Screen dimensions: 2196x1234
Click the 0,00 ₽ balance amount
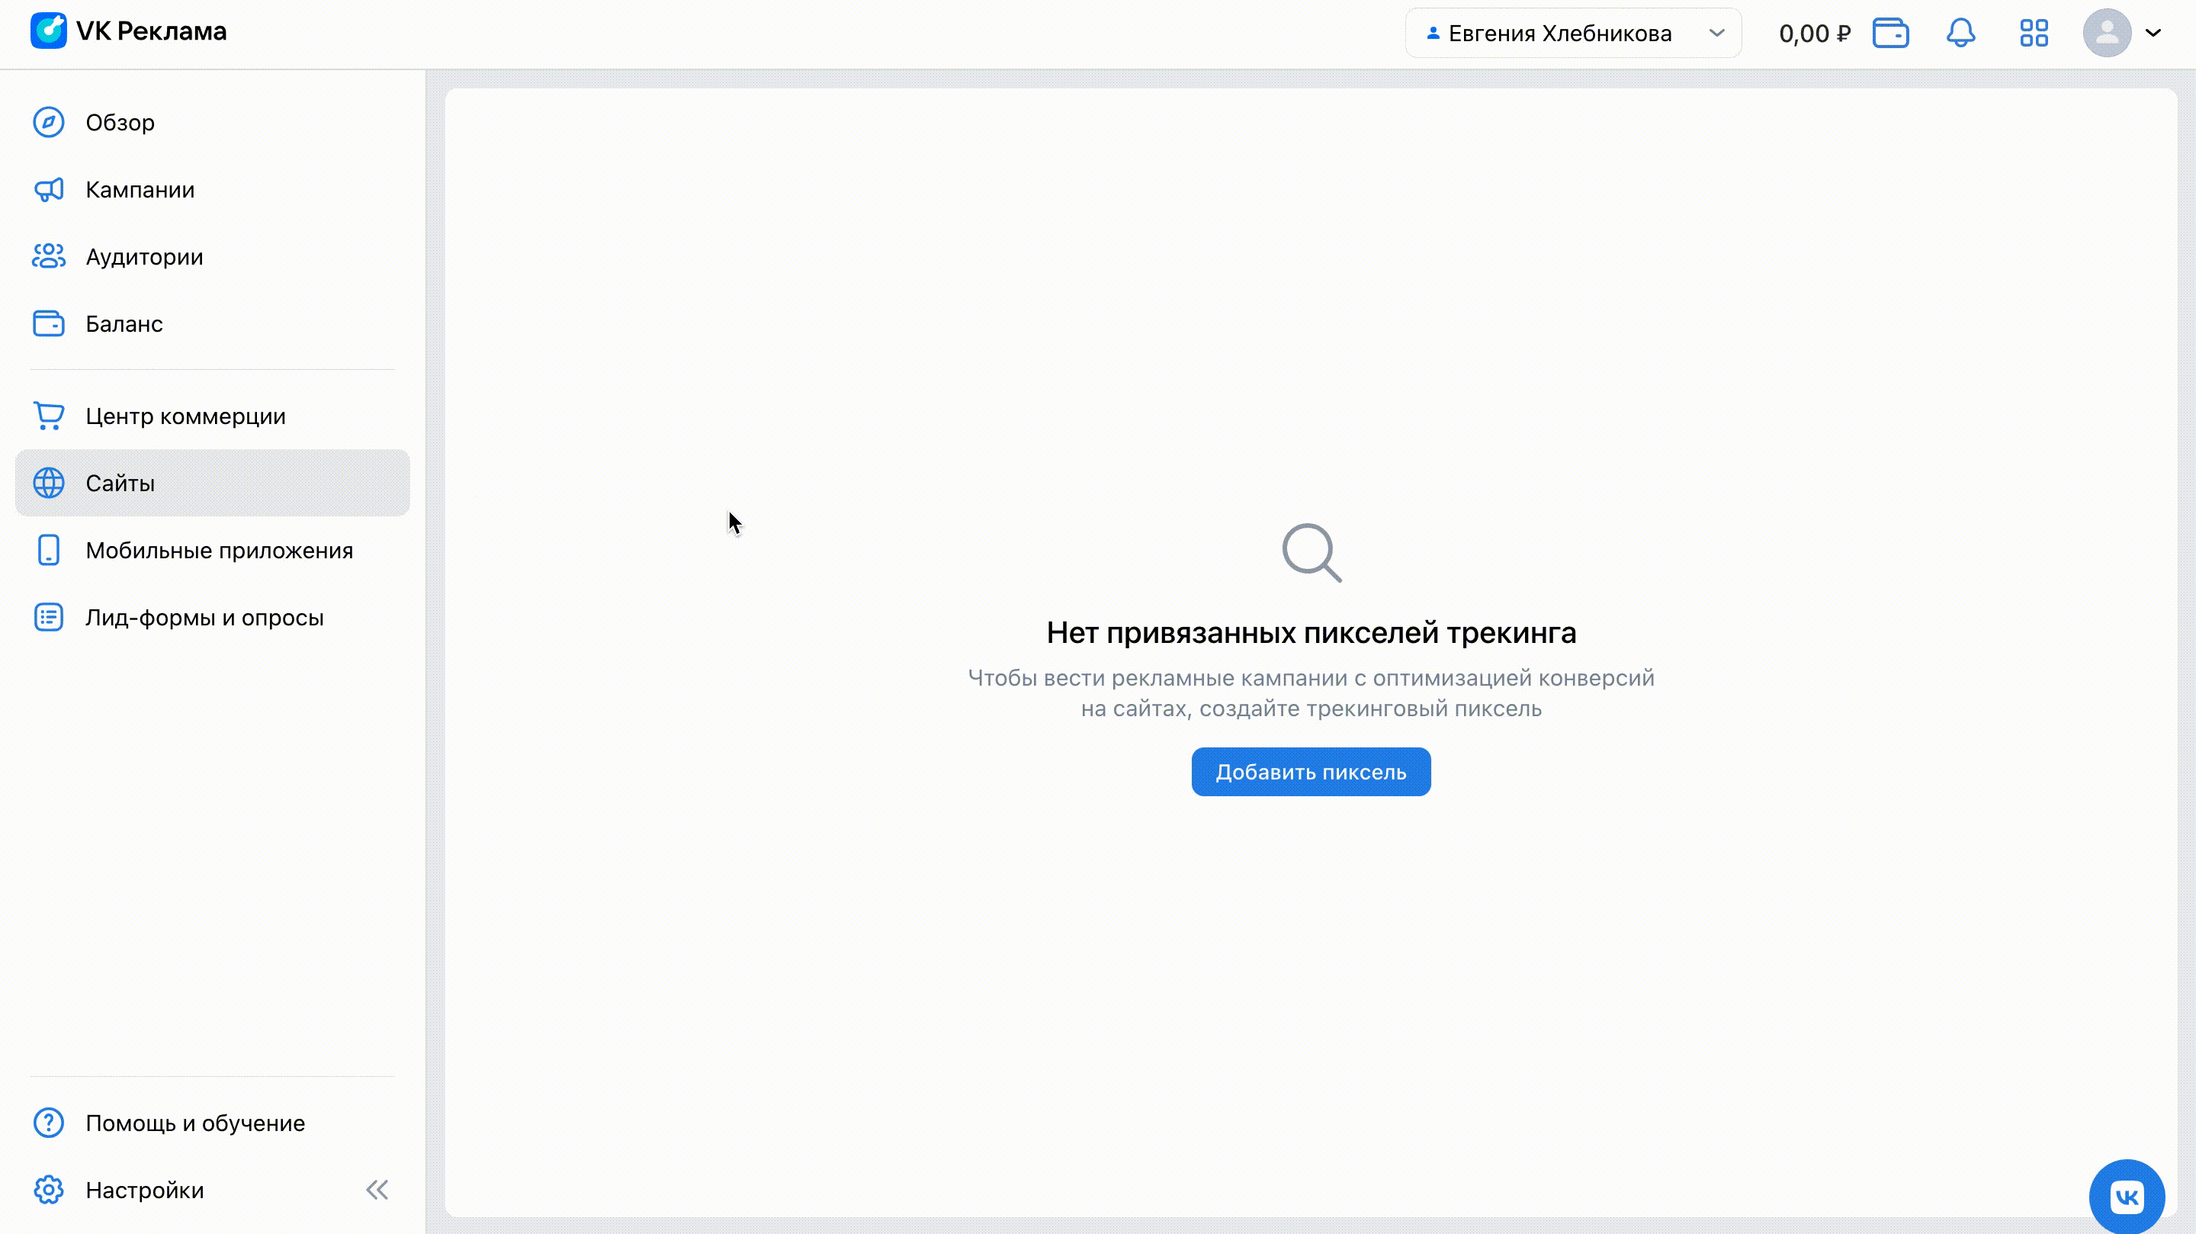(1814, 34)
